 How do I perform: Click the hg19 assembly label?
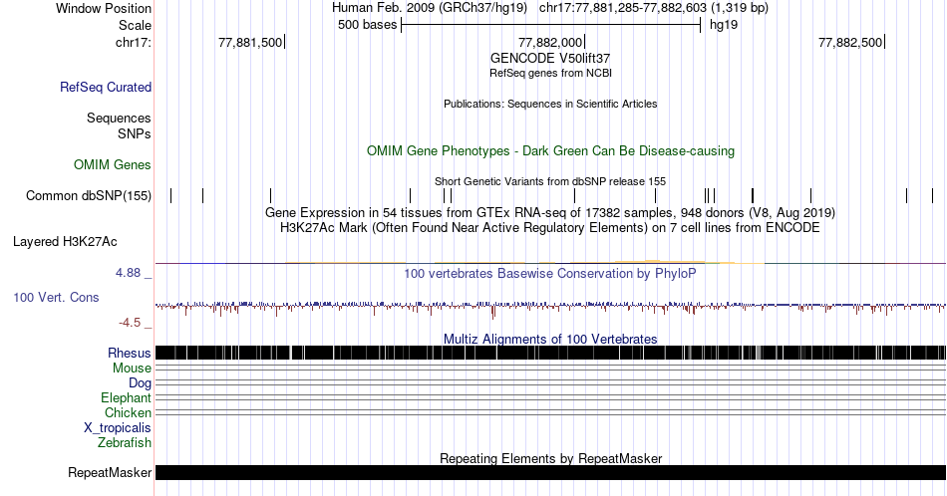coord(724,25)
